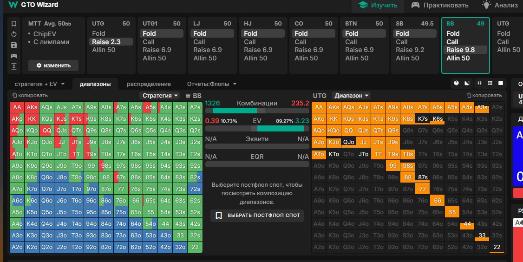
Task: Click A5s cell in strategy matrix
Action: 150,107
